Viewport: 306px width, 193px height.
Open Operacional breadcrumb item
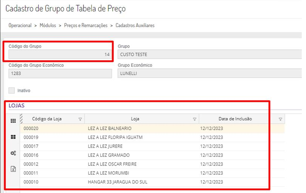tap(20, 26)
